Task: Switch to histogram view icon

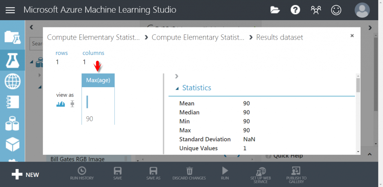Action: coord(61,104)
